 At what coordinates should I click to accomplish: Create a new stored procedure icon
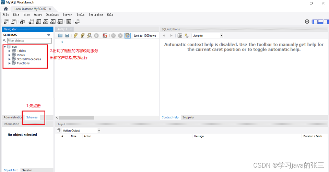pyautogui.click(x=53, y=21)
